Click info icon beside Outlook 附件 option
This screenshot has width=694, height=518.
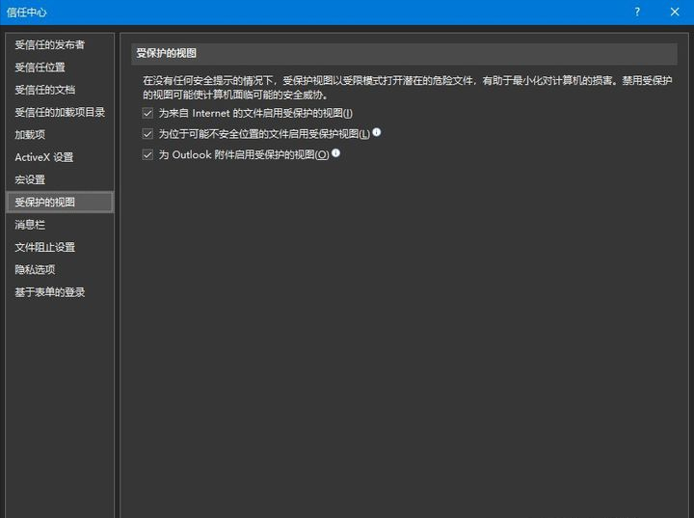coord(336,152)
